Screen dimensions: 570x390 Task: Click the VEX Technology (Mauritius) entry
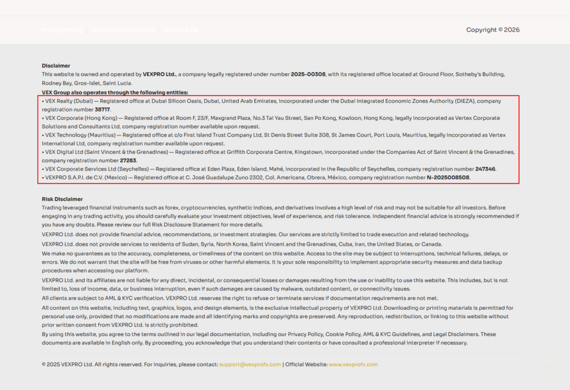click(x=81, y=135)
